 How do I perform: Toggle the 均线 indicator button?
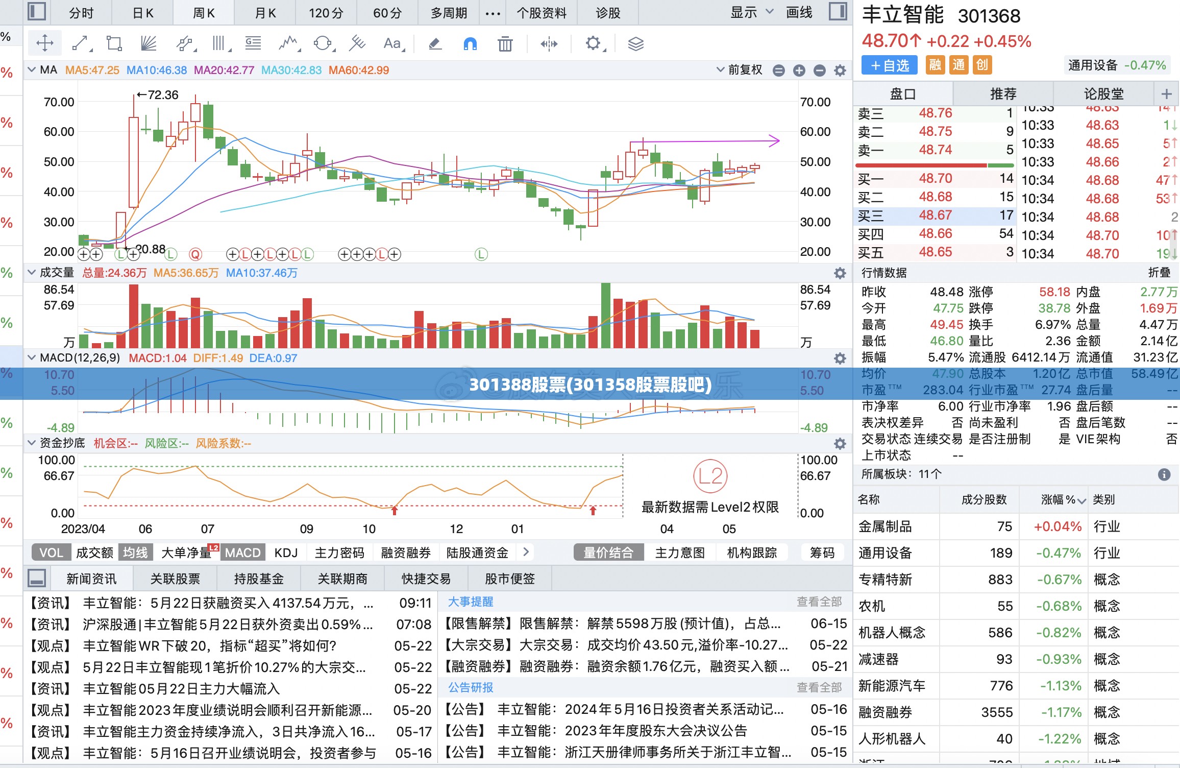click(x=135, y=553)
